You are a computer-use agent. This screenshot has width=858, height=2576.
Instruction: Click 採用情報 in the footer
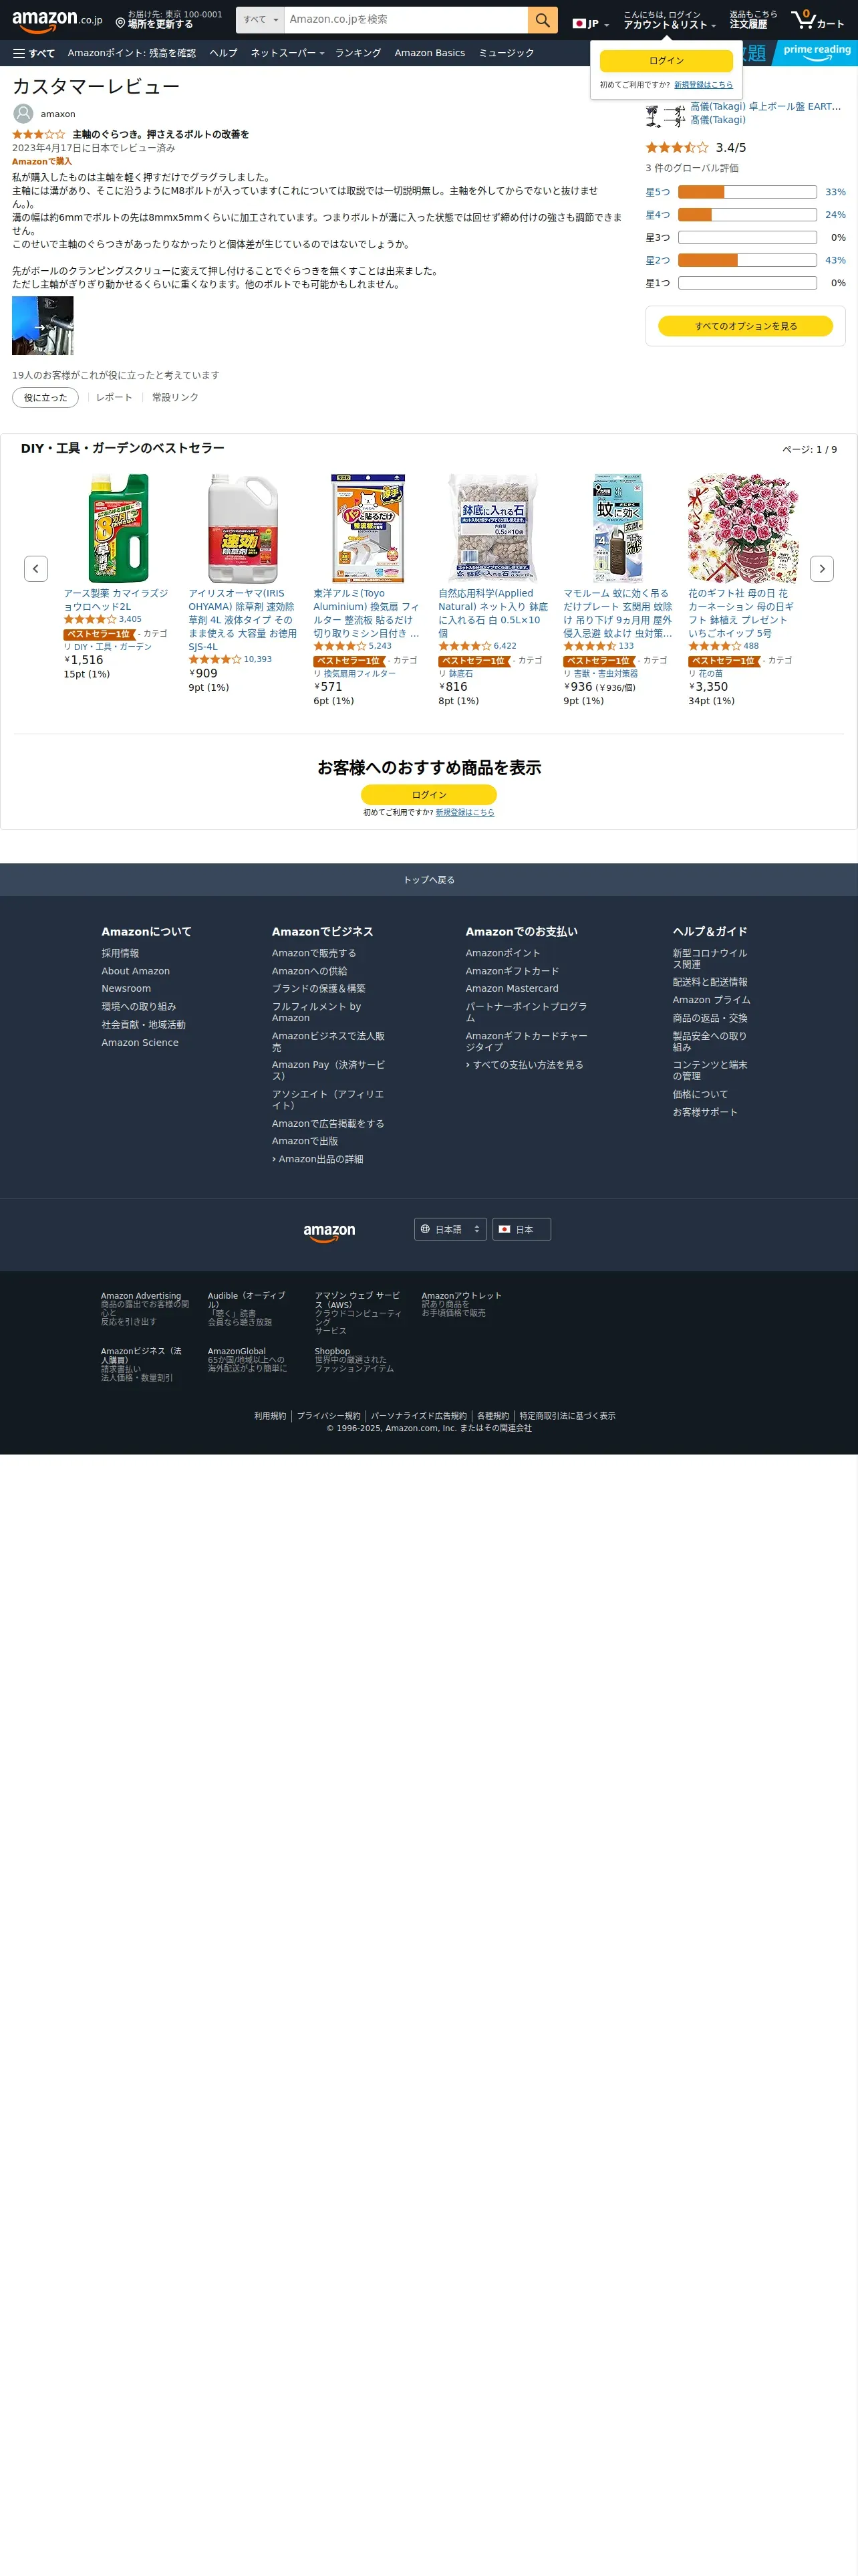(x=120, y=954)
